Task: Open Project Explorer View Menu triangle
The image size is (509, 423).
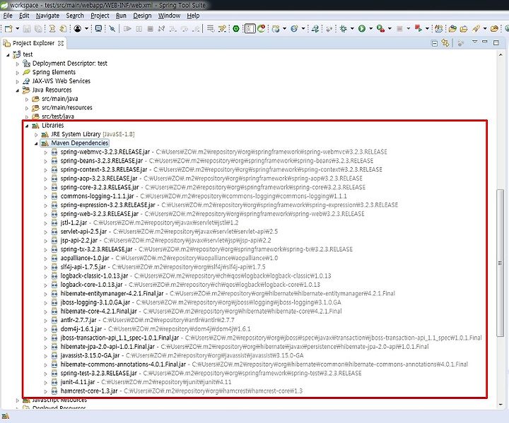Action: [474, 42]
